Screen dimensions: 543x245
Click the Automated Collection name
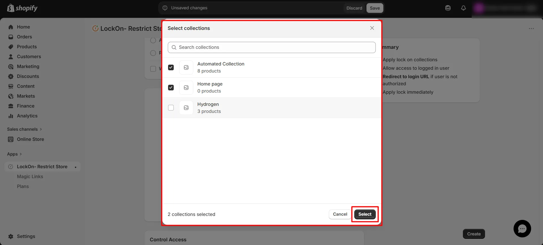(221, 64)
